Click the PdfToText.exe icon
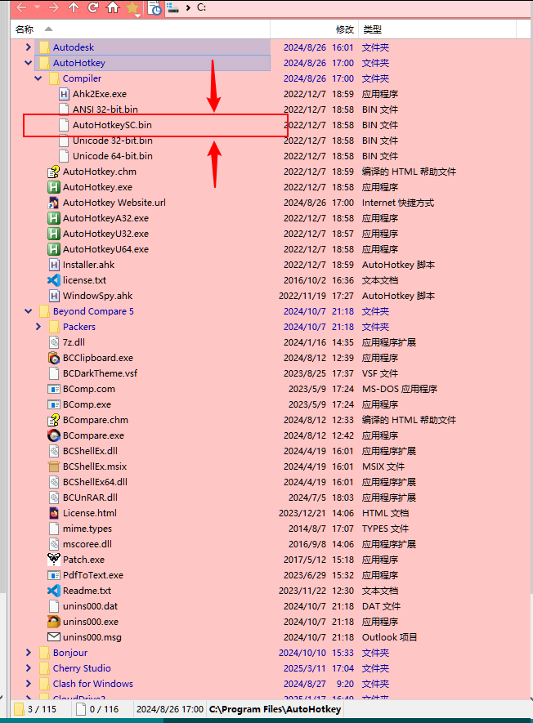 tap(54, 575)
